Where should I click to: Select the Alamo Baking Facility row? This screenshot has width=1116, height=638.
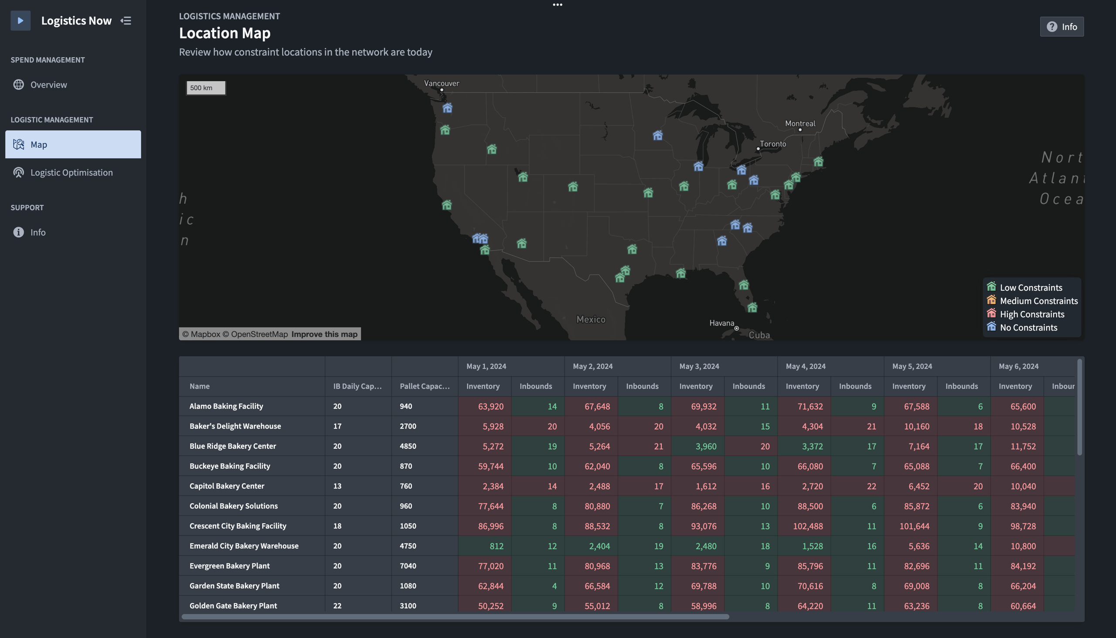[226, 406]
